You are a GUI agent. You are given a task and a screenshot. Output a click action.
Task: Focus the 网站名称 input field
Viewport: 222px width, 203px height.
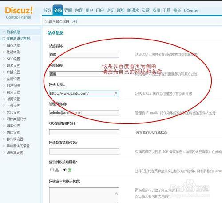tap(84, 74)
